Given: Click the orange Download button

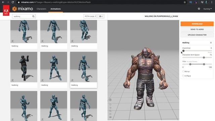Looking at the screenshot, I should click(197, 24).
